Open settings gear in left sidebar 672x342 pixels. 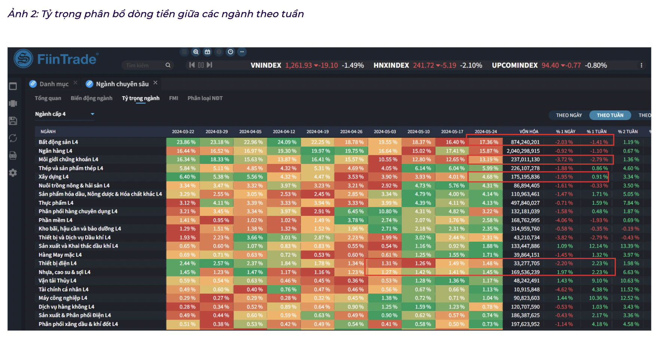(x=13, y=172)
